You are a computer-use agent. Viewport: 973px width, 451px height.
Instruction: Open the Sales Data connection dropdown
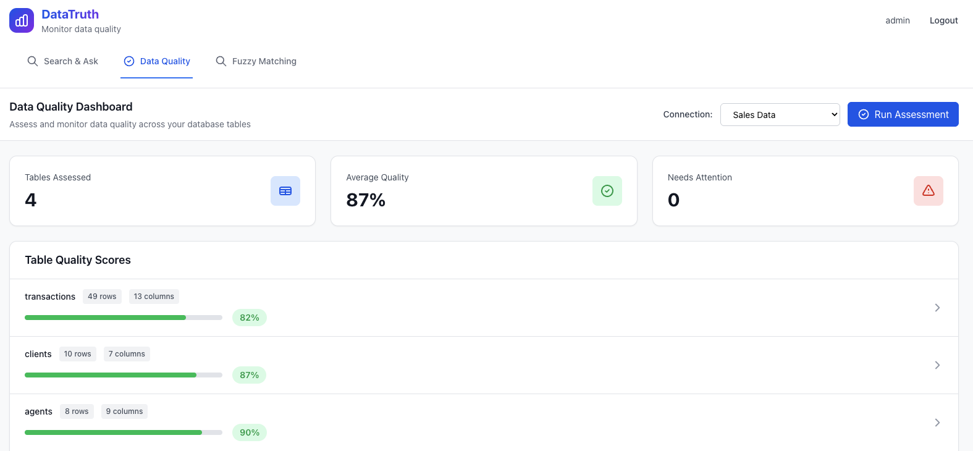780,114
